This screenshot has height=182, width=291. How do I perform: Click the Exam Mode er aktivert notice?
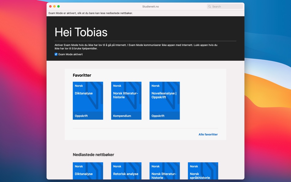(x=91, y=13)
